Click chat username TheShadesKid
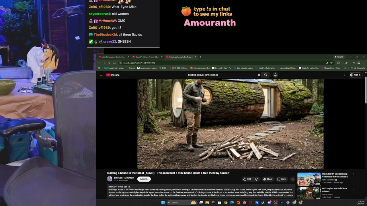Viewport: 367px width, 206px height. coord(106,35)
